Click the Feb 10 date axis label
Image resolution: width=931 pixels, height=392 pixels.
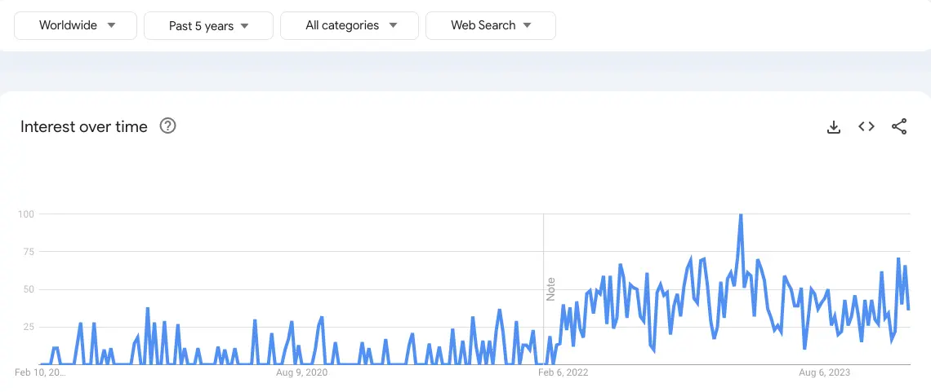point(40,372)
